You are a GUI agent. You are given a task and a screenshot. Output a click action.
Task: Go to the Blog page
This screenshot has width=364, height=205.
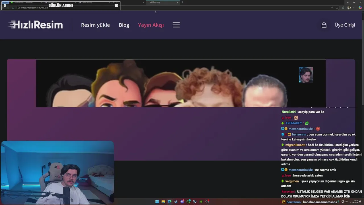[124, 25]
